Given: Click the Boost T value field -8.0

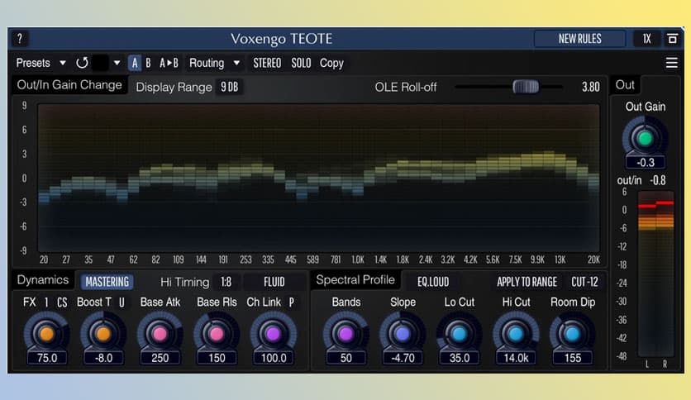Looking at the screenshot, I should coord(103,358).
